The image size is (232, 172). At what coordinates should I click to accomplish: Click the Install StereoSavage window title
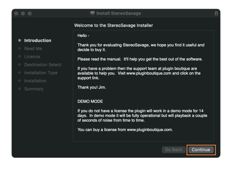[x=119, y=13]
